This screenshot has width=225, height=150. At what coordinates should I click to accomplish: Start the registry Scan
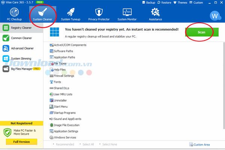pyautogui.click(x=202, y=32)
